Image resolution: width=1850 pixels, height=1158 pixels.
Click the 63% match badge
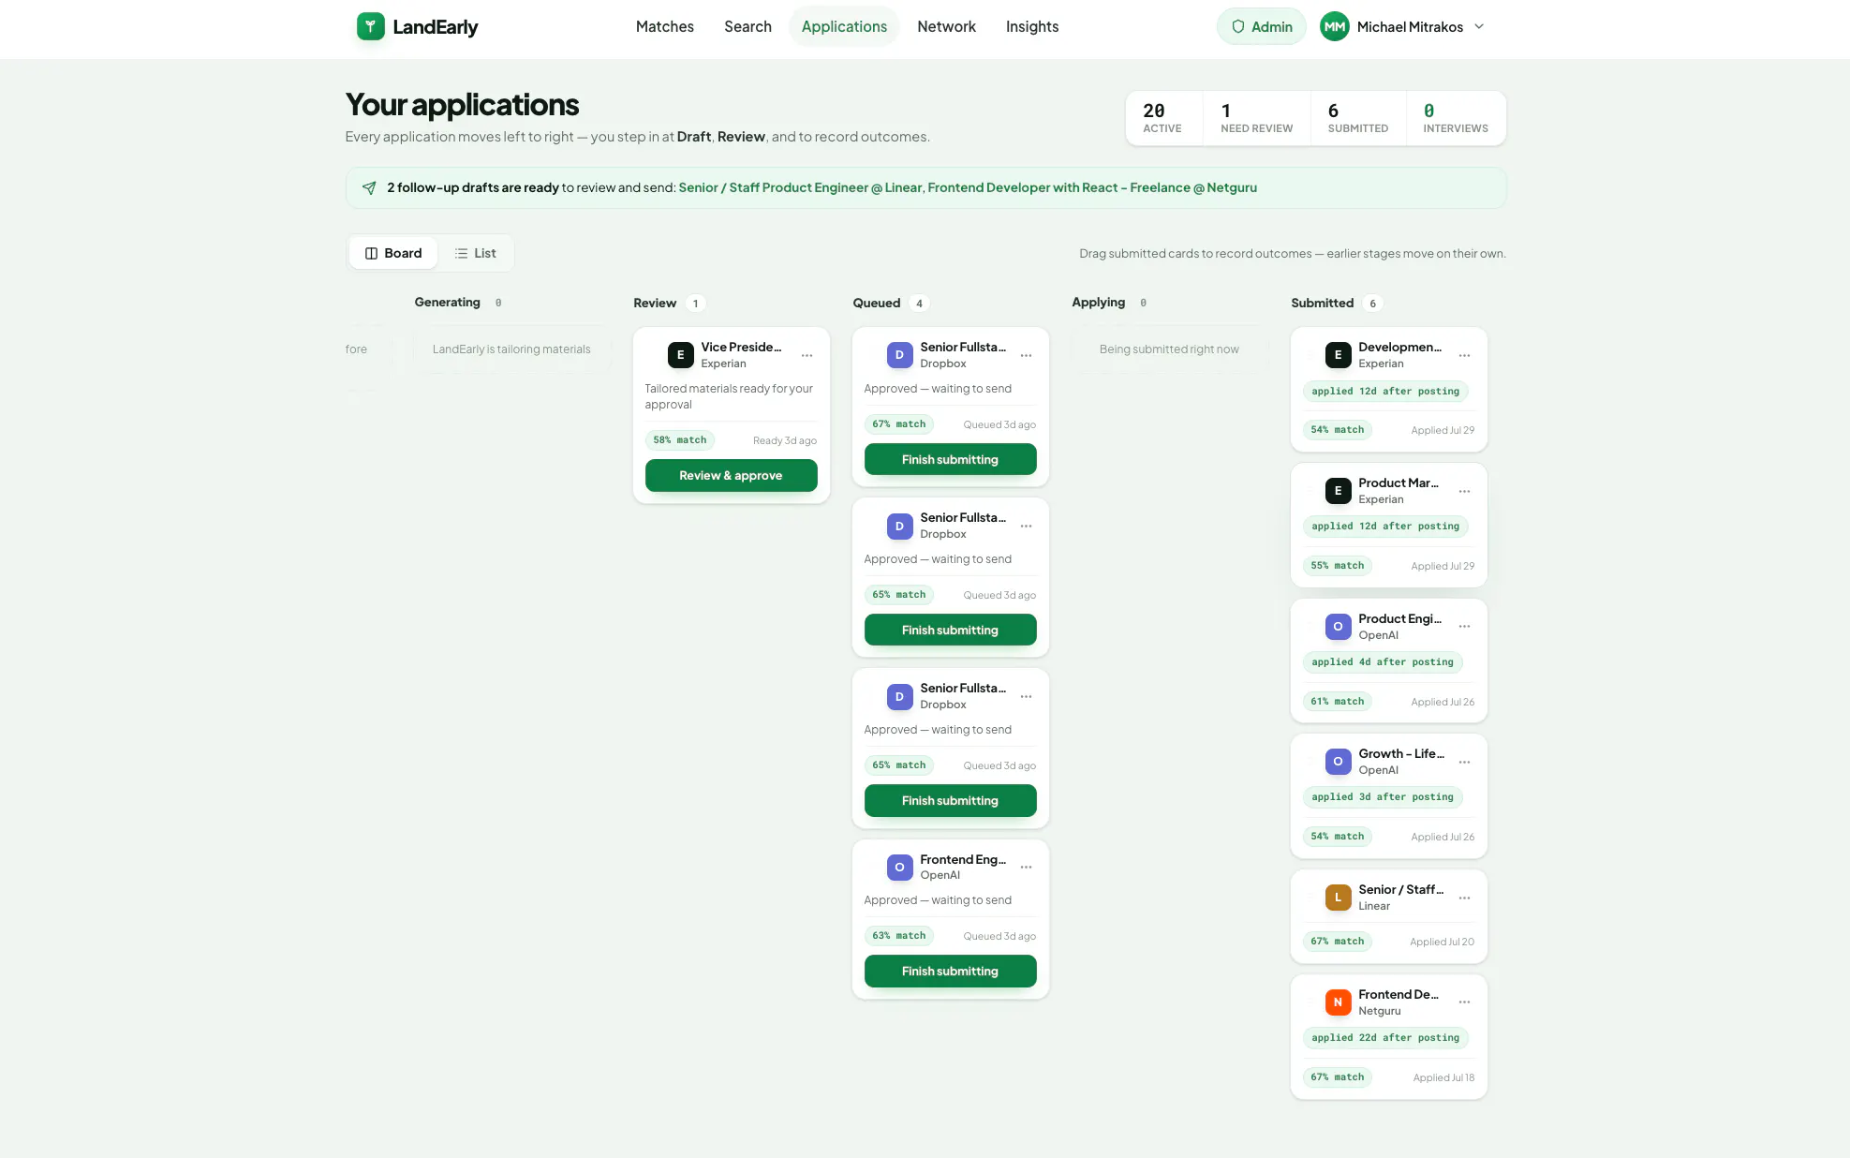pyautogui.click(x=899, y=936)
